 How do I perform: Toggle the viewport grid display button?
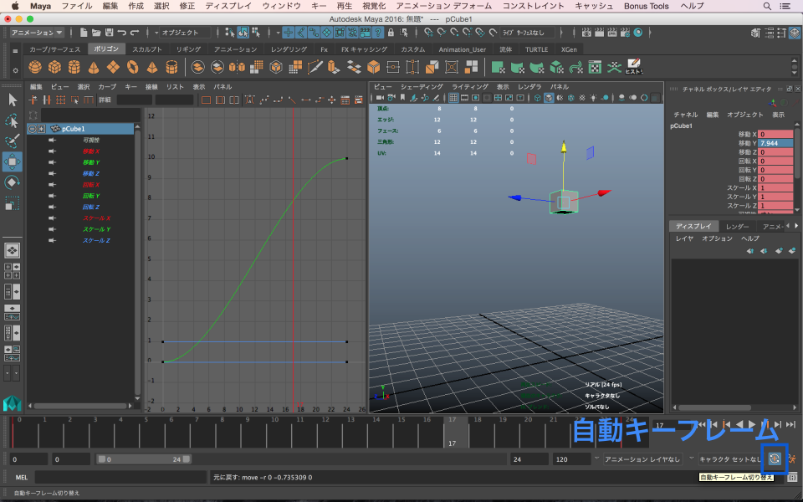453,98
